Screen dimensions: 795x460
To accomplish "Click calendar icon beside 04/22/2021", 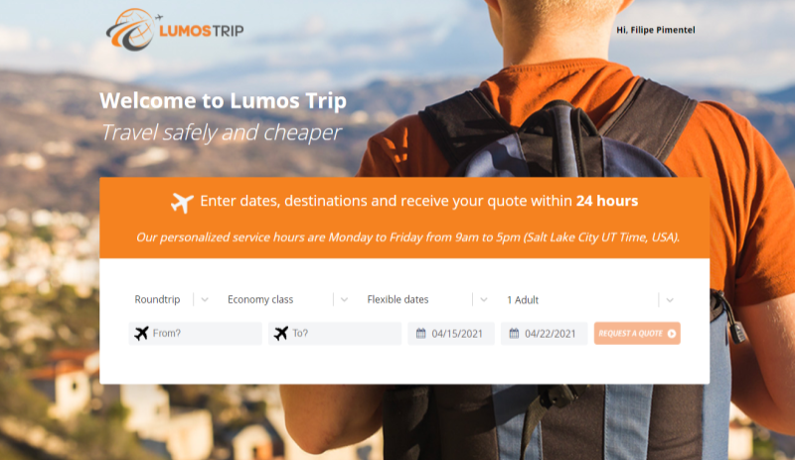I will (x=514, y=333).
